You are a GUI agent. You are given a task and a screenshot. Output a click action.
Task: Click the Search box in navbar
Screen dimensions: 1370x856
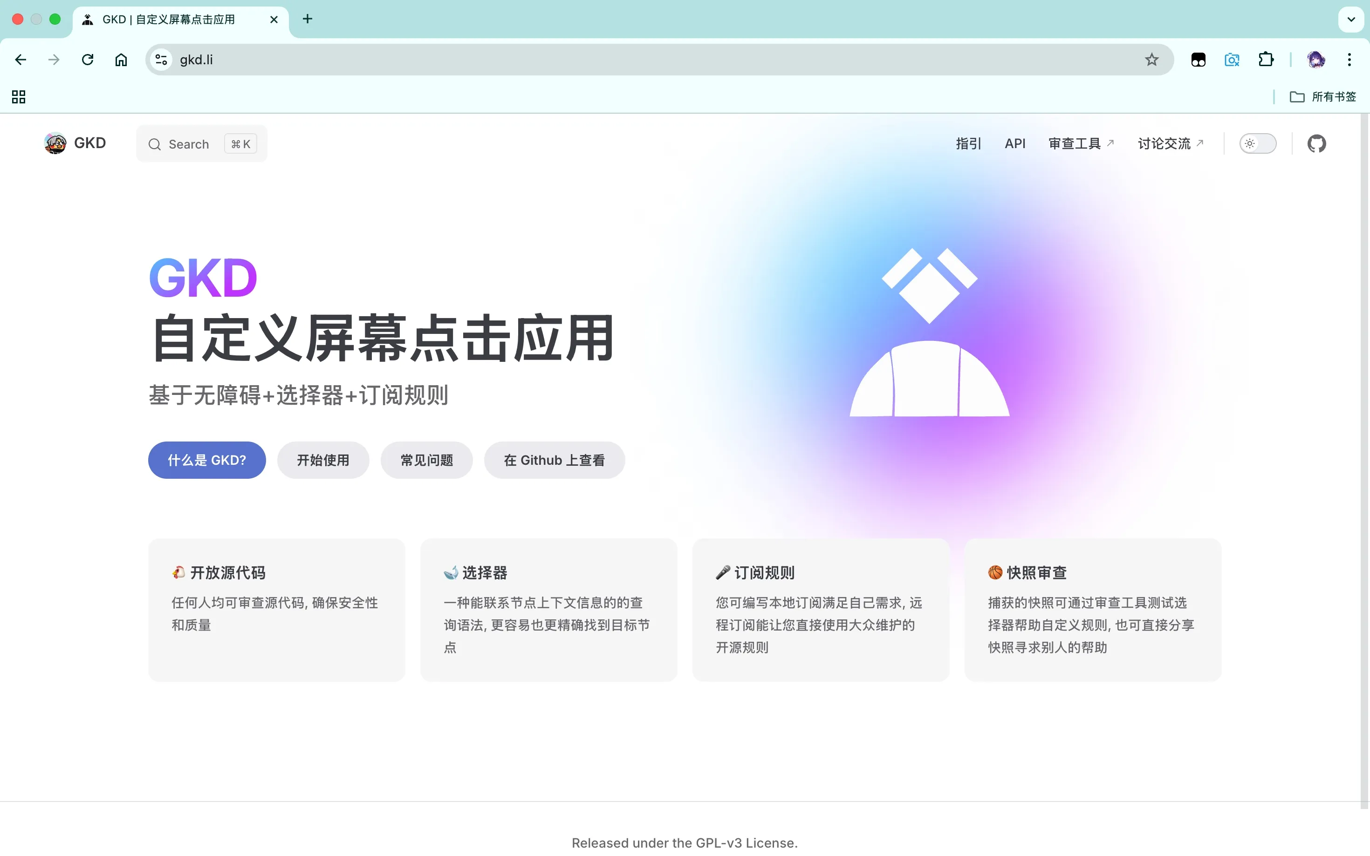[201, 144]
